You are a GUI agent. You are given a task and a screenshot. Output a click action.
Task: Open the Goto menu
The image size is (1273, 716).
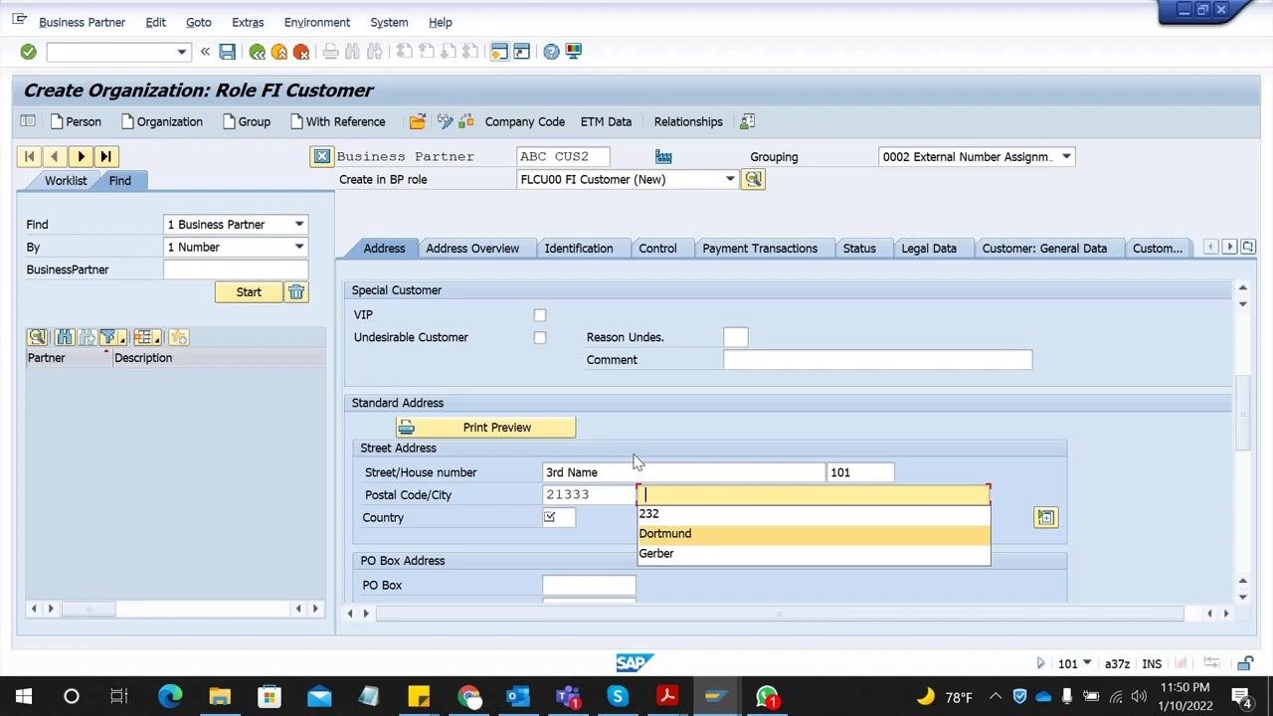coord(198,22)
